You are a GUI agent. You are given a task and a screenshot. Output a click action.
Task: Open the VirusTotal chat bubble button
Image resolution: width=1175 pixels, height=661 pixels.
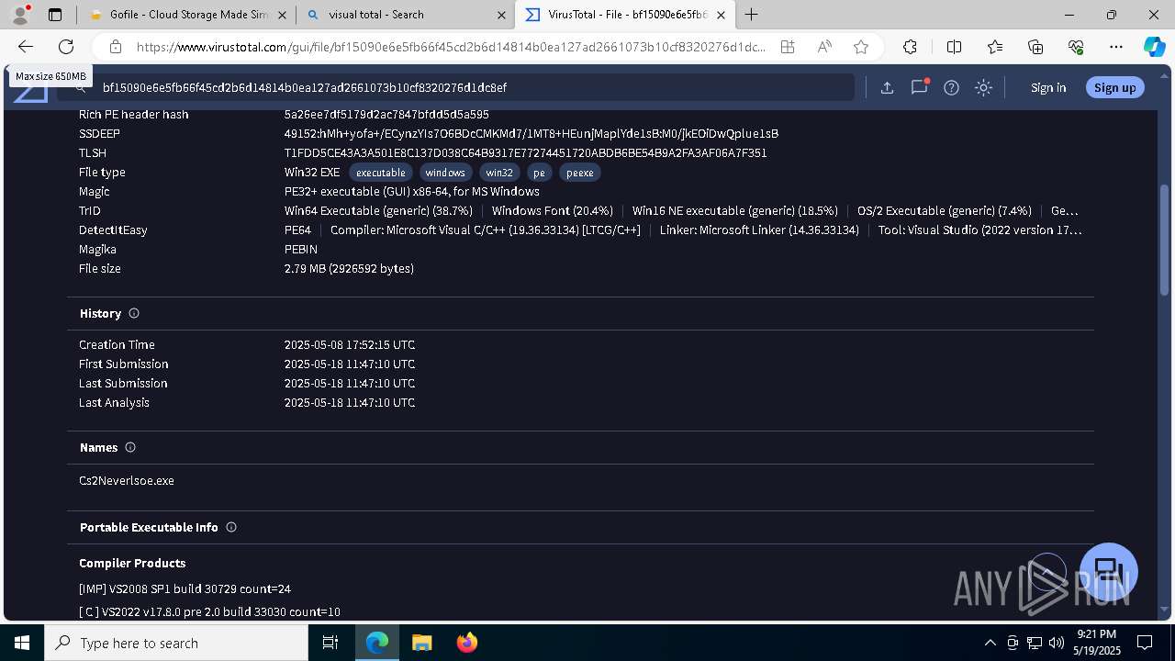pyautogui.click(x=1109, y=571)
